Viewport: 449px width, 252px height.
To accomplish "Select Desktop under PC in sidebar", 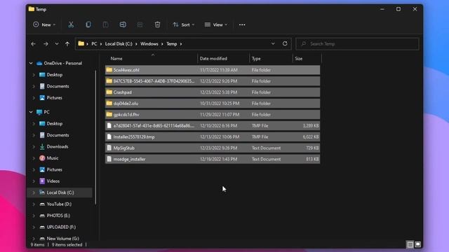I will click(55, 124).
